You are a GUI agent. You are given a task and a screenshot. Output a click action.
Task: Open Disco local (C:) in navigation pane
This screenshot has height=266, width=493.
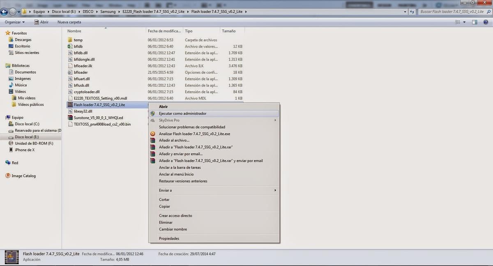click(27, 124)
